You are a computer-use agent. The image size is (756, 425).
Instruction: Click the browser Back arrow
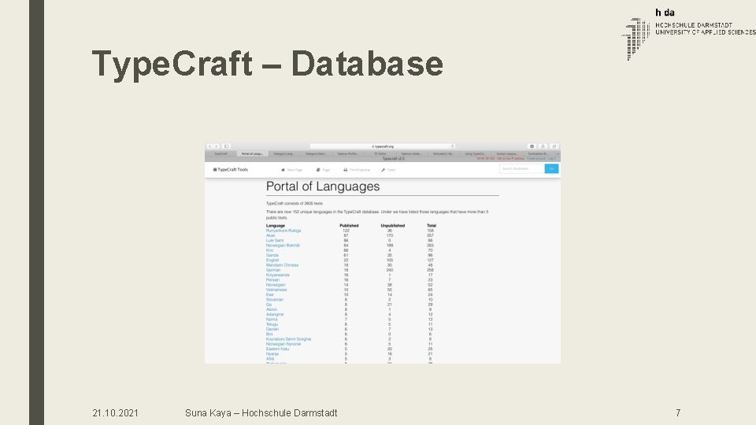click(x=209, y=146)
